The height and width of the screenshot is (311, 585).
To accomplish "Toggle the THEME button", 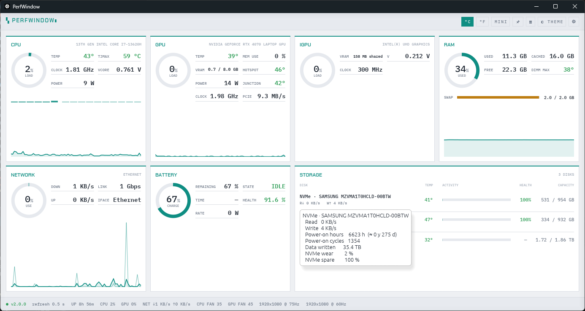I will [x=552, y=21].
